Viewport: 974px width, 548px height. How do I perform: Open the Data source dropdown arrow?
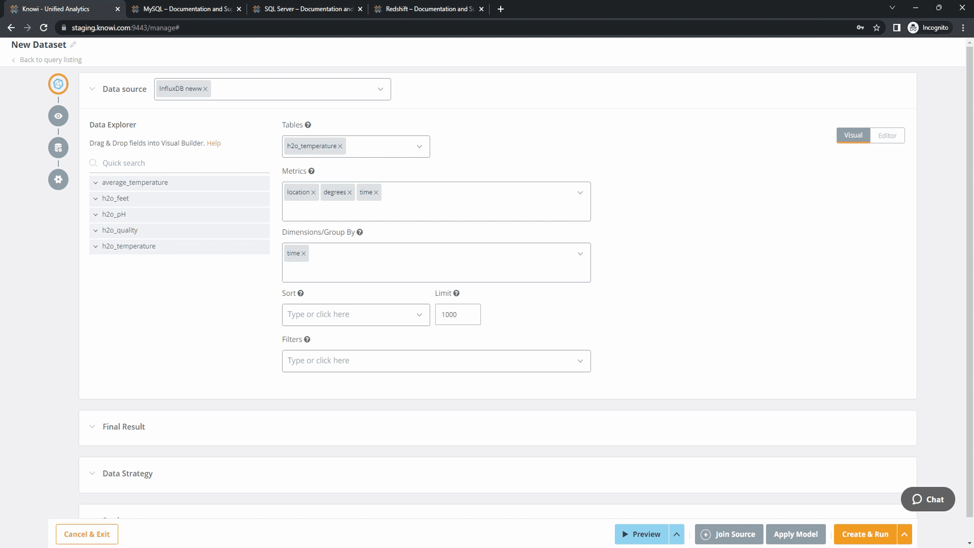(380, 89)
